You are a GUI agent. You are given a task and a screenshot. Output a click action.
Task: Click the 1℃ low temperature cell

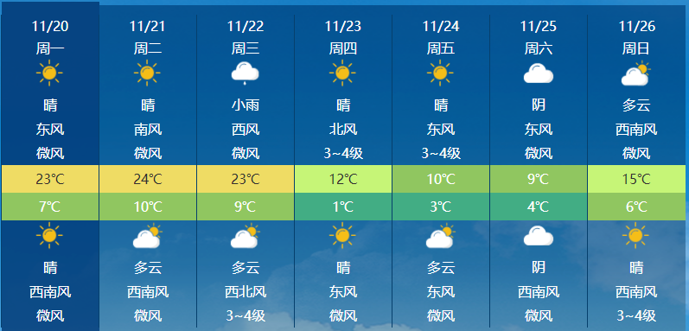[342, 207]
